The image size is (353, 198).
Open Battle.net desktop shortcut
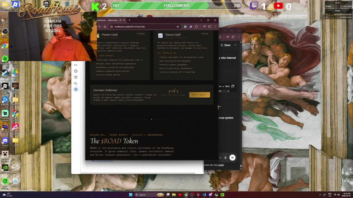pos(5,101)
